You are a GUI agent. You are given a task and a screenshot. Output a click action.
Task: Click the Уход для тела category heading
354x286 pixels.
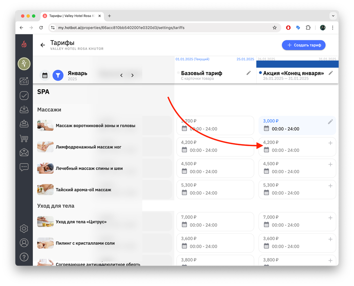tap(56, 206)
